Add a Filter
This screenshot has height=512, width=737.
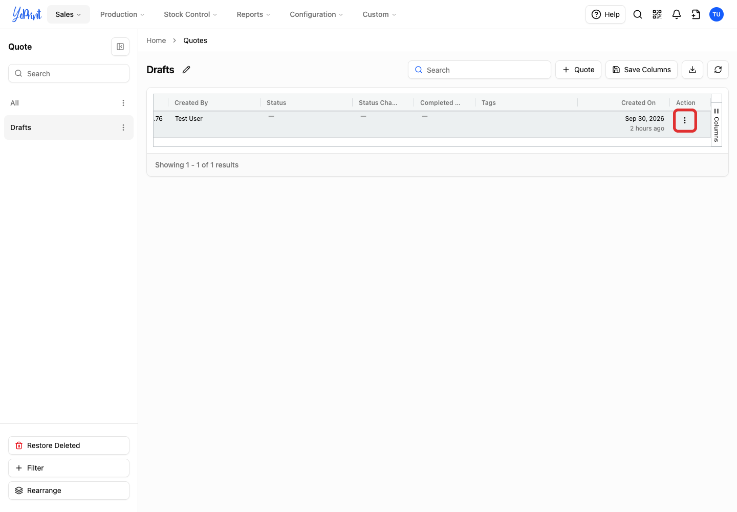click(69, 468)
